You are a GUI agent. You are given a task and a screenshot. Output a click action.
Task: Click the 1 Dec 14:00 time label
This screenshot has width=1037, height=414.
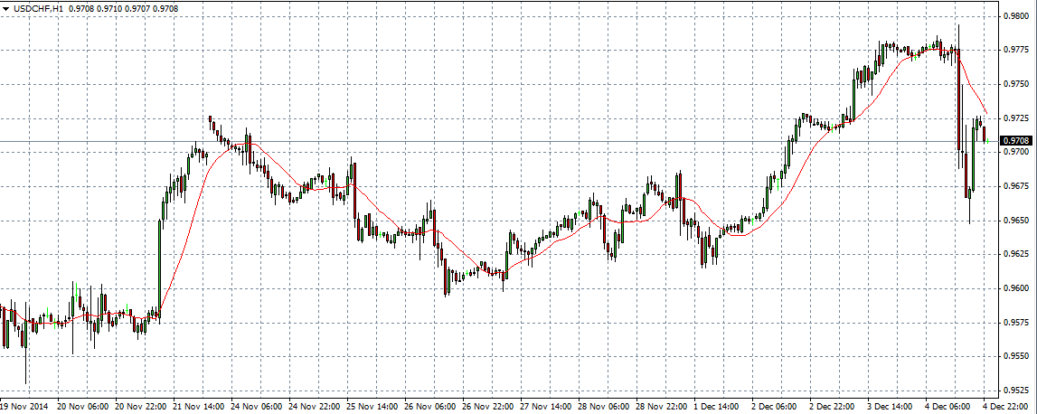(x=716, y=405)
